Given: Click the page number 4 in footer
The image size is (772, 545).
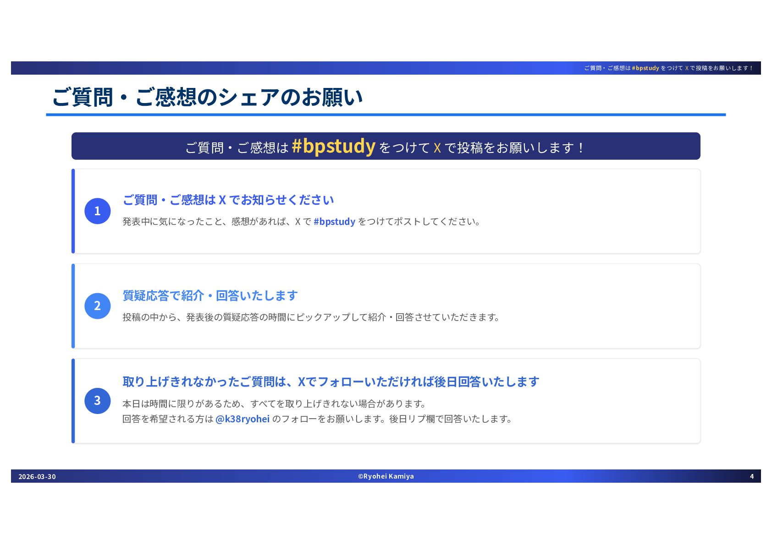Looking at the screenshot, I should tap(752, 476).
